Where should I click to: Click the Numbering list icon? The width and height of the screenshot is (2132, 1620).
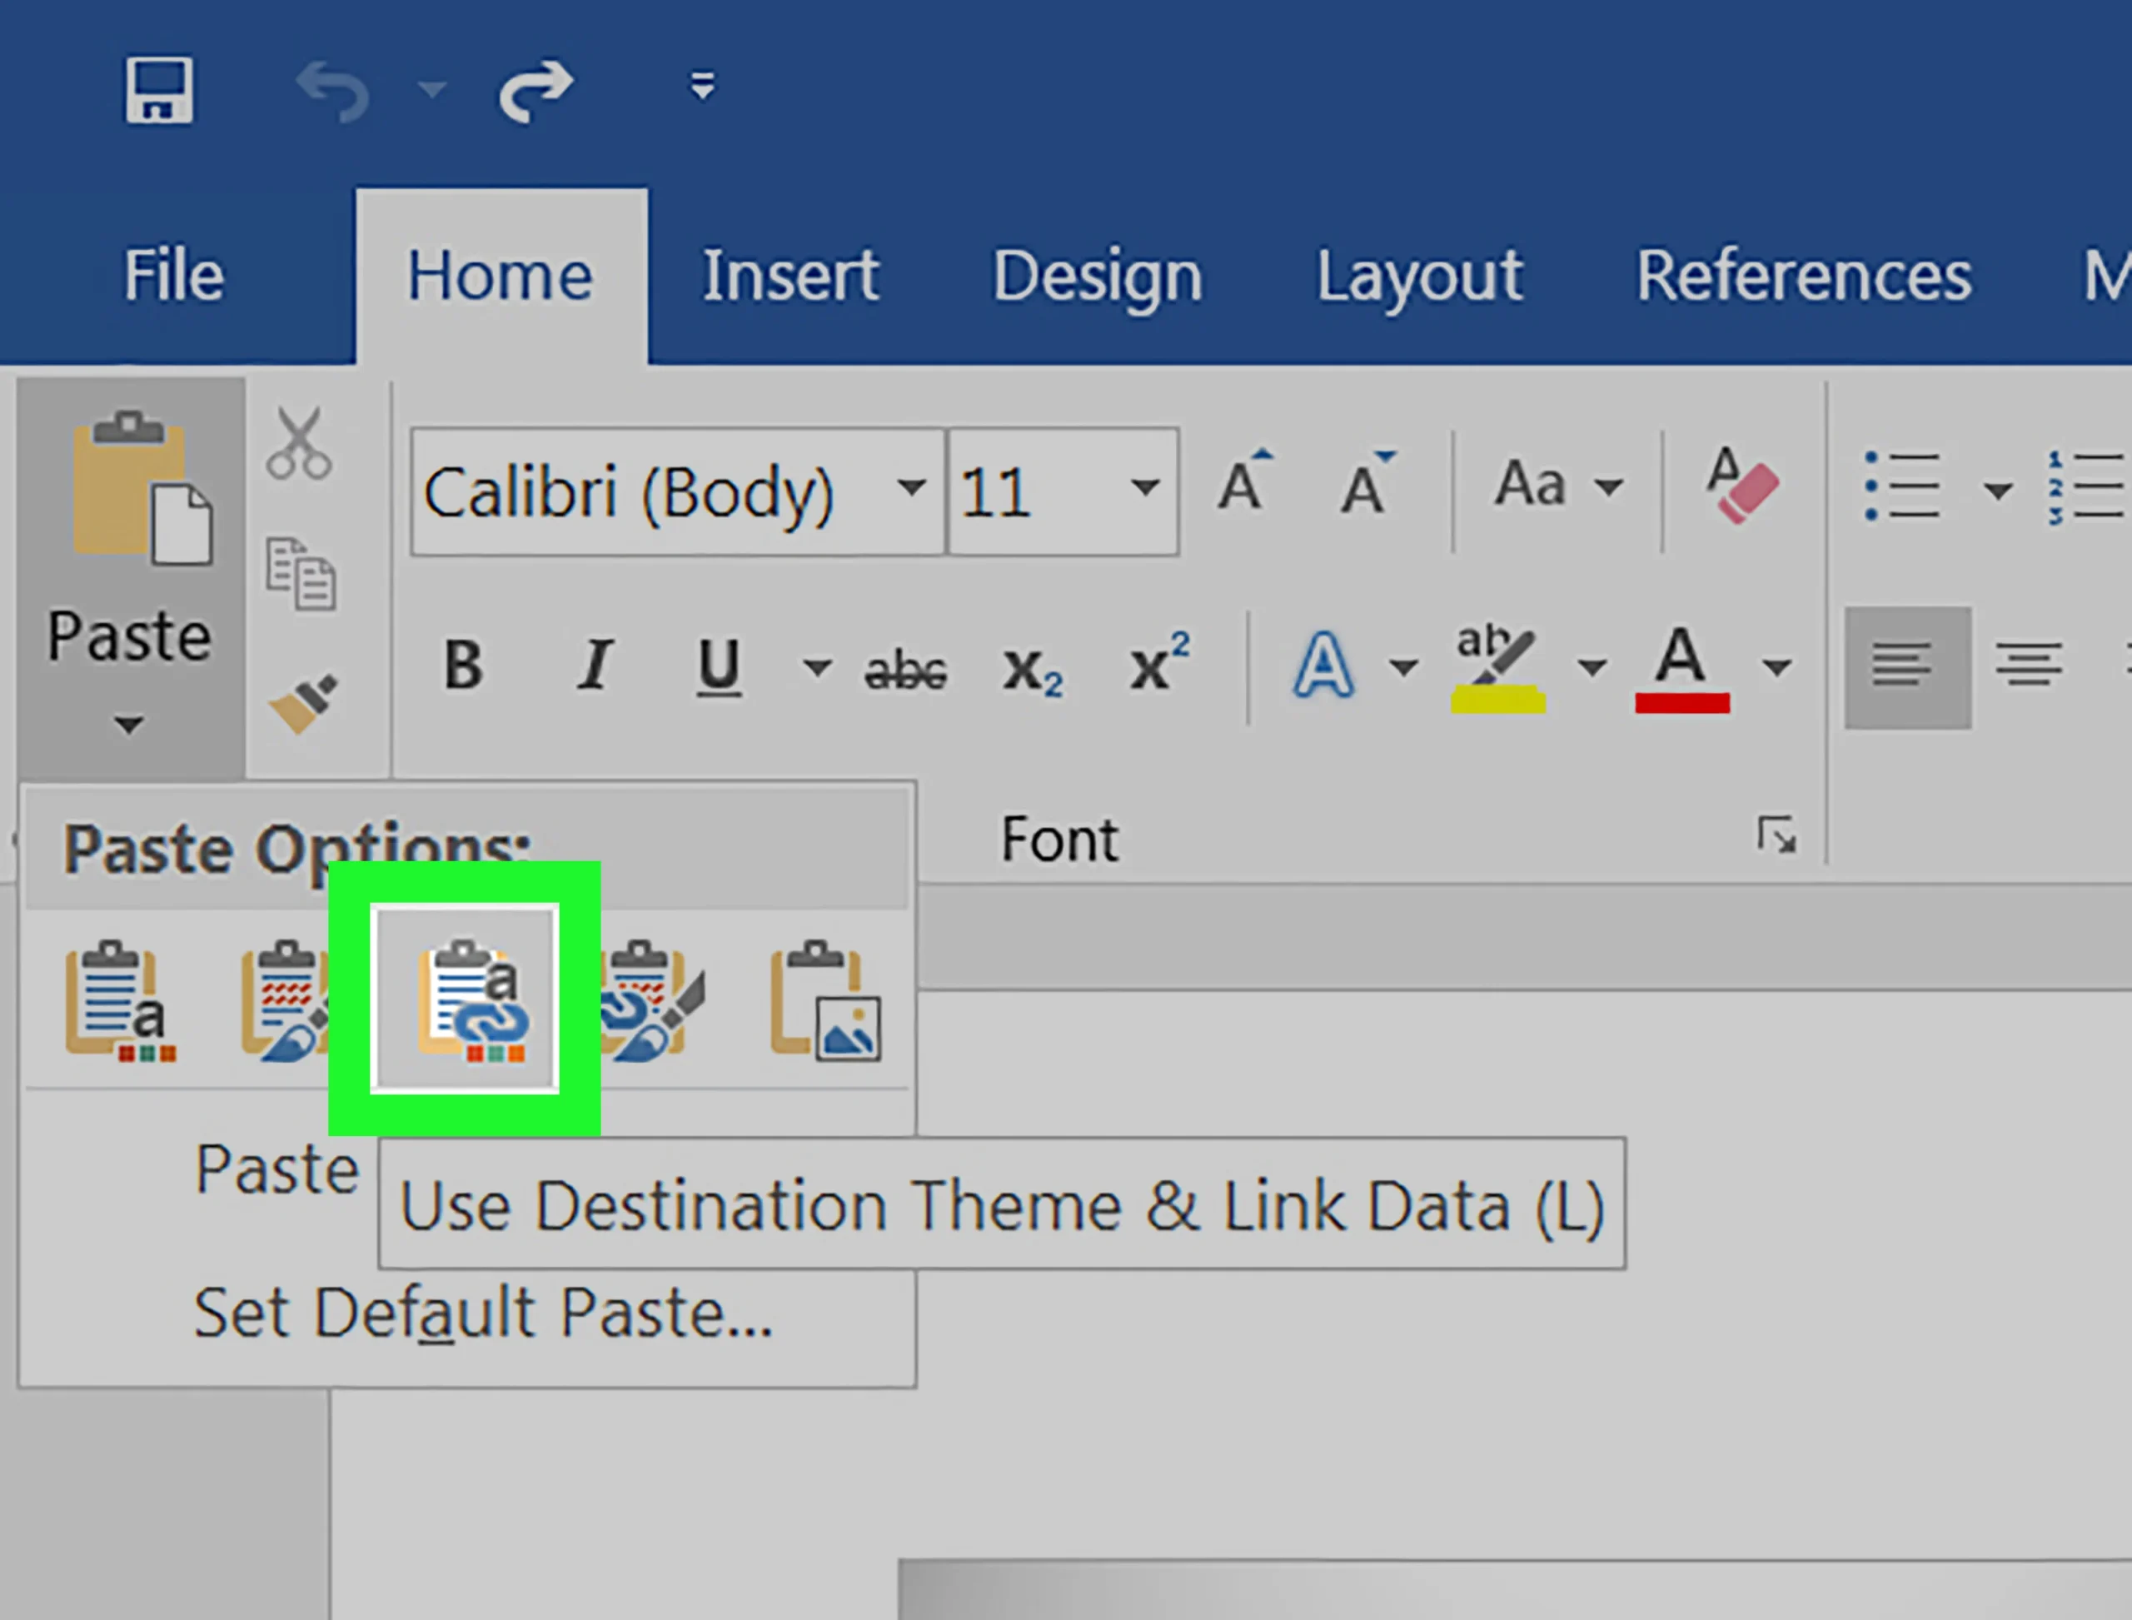2087,486
